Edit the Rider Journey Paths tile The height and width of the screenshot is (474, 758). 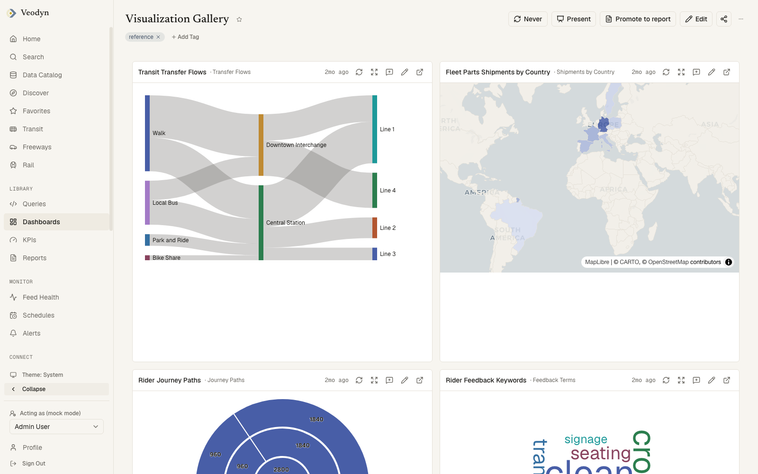pos(405,380)
